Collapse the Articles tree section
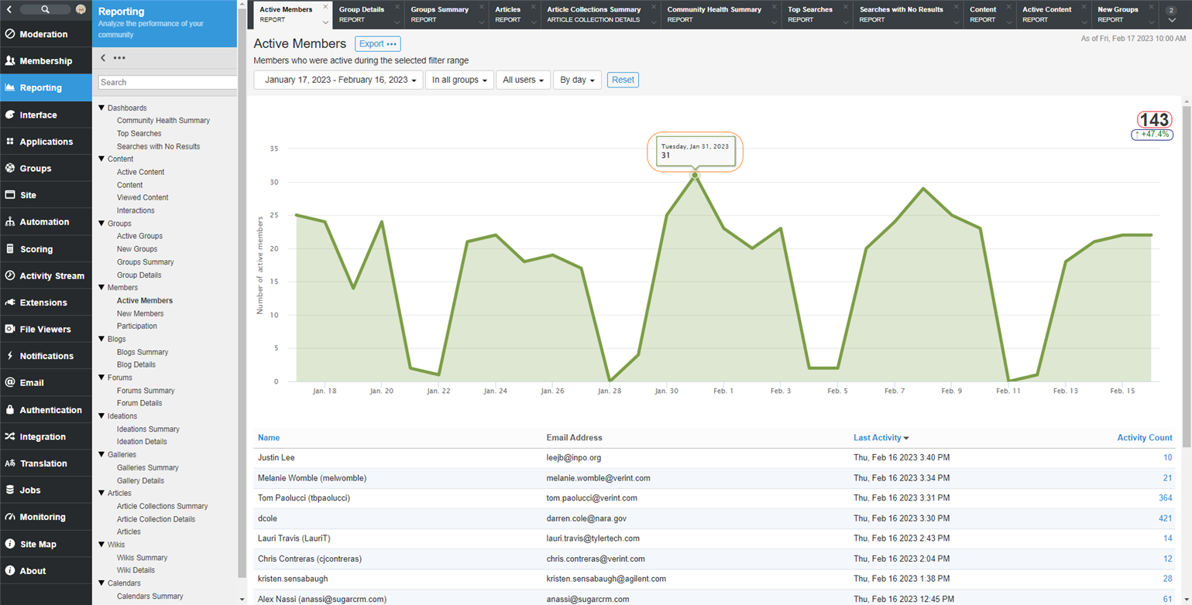The image size is (1192, 605). pos(101,493)
